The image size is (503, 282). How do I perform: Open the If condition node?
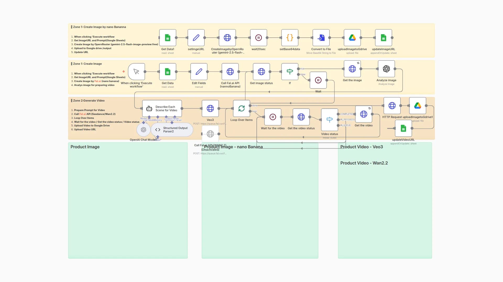289,71
